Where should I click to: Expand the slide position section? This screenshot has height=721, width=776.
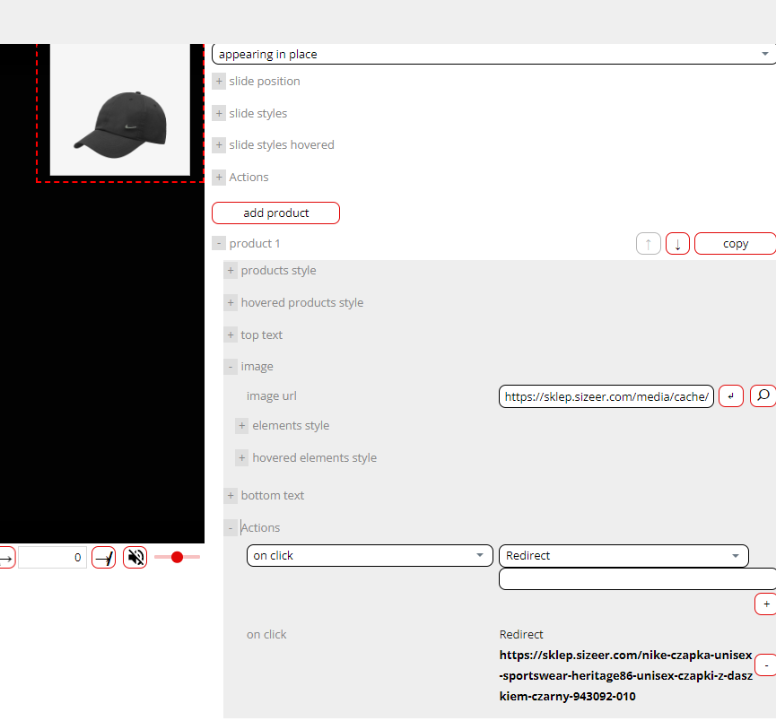point(219,82)
